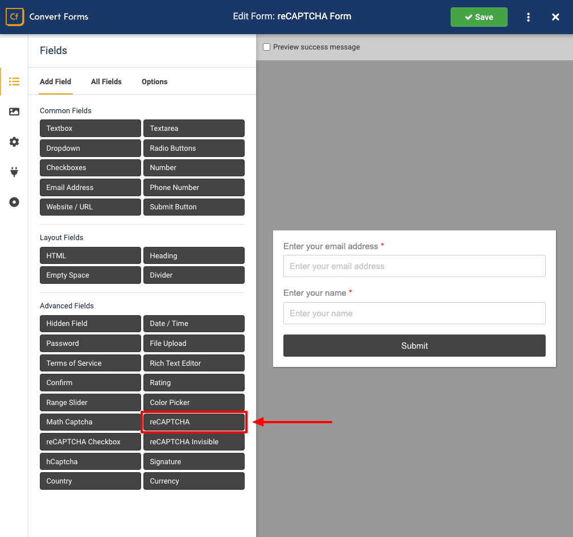Viewport: 573px width, 537px height.
Task: Add a Rating field
Action: pyautogui.click(x=194, y=382)
